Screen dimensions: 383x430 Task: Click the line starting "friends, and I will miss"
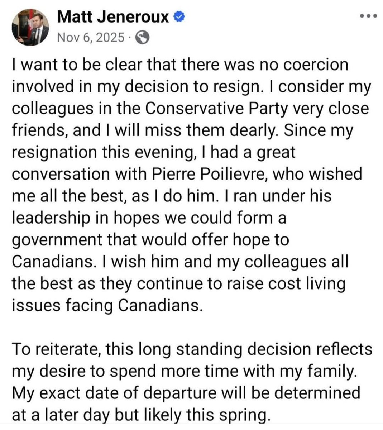182,130
